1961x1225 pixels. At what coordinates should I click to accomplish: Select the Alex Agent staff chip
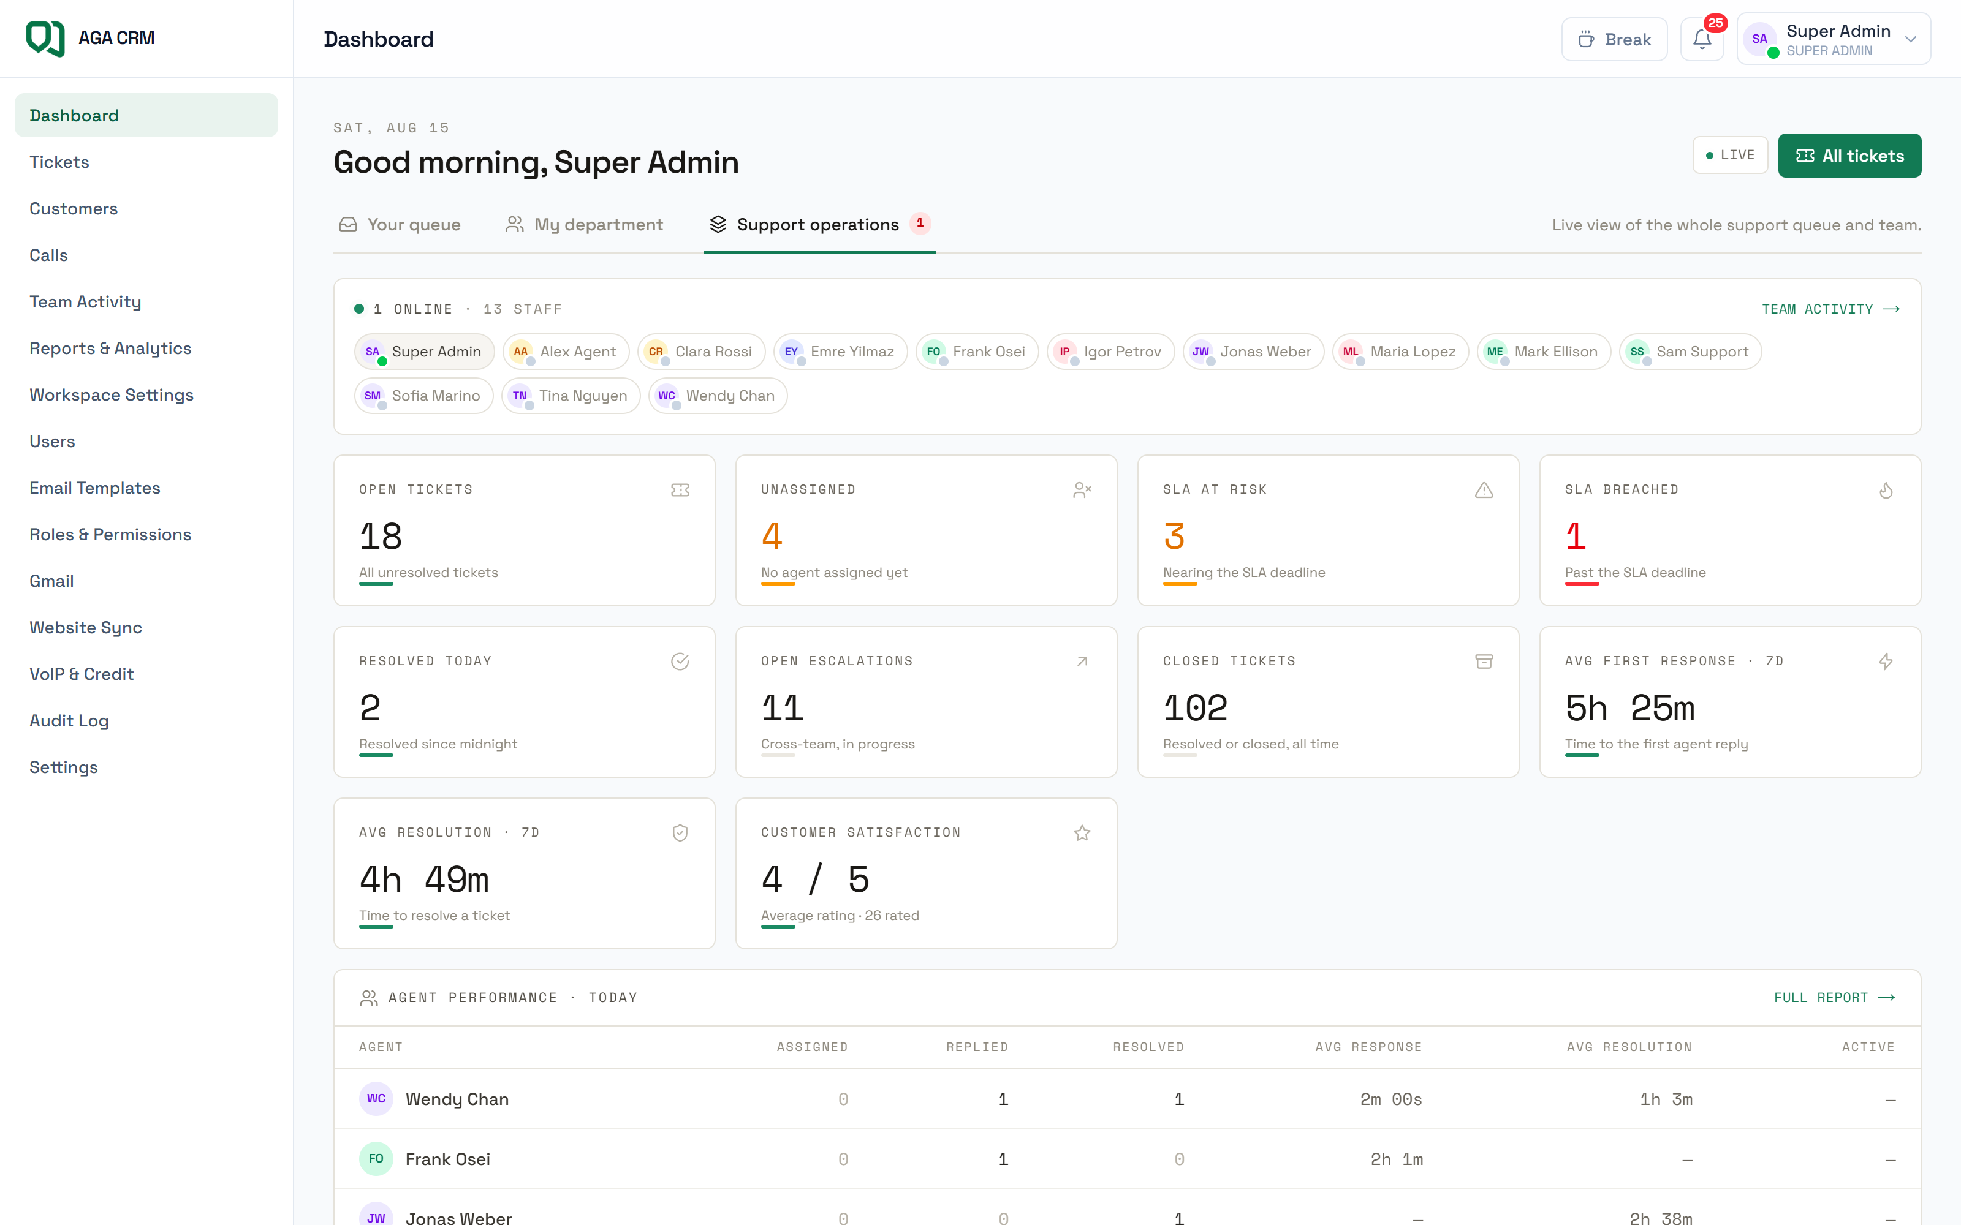566,352
